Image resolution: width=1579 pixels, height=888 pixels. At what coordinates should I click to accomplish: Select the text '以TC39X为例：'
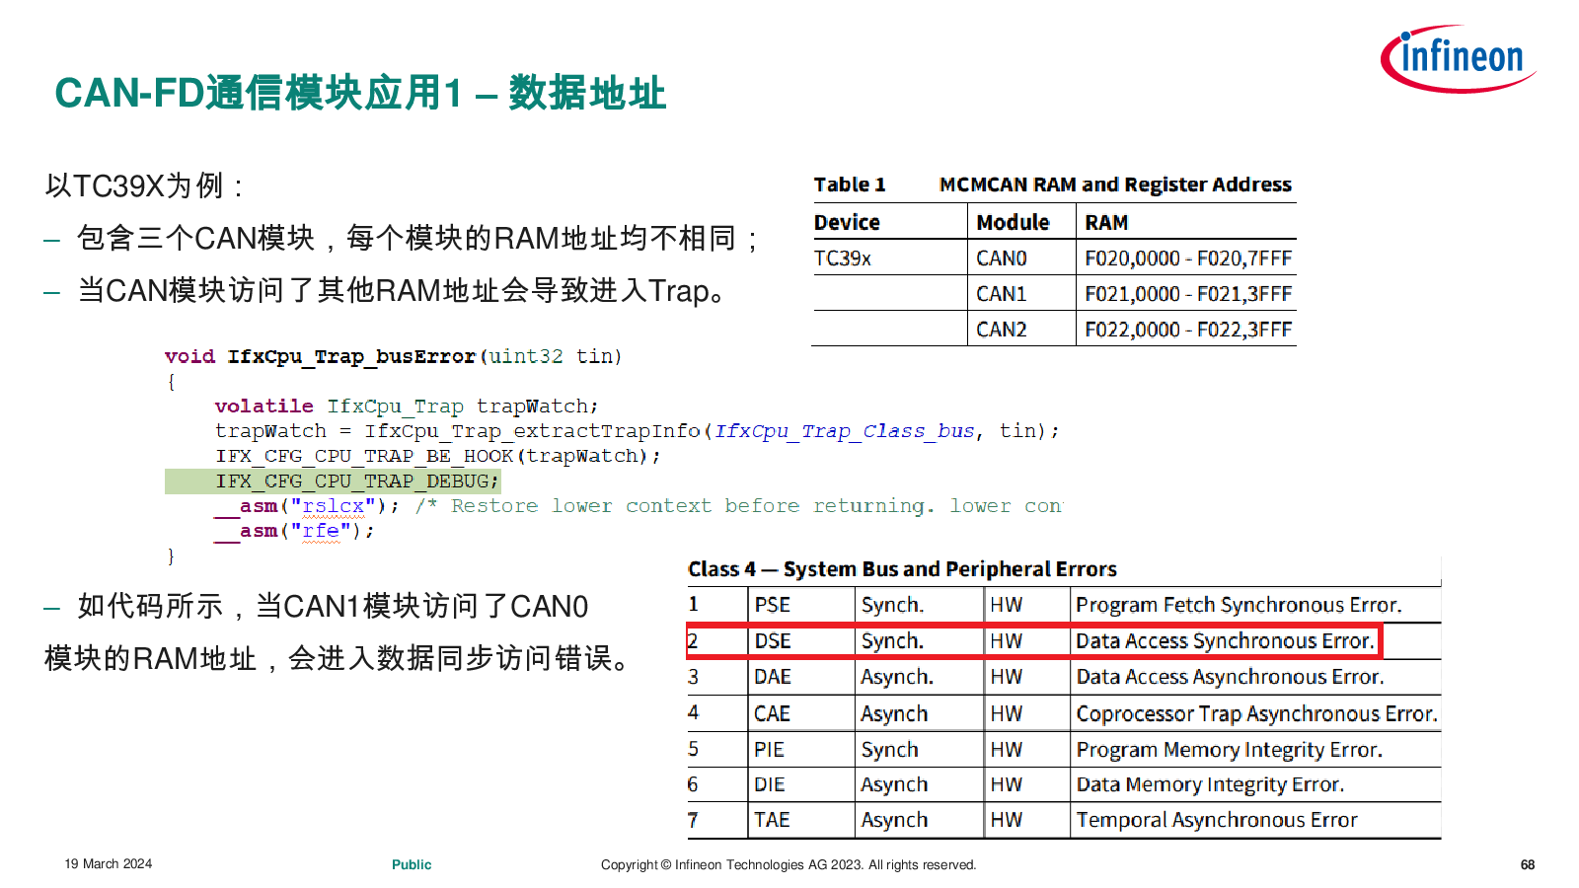pos(144,185)
